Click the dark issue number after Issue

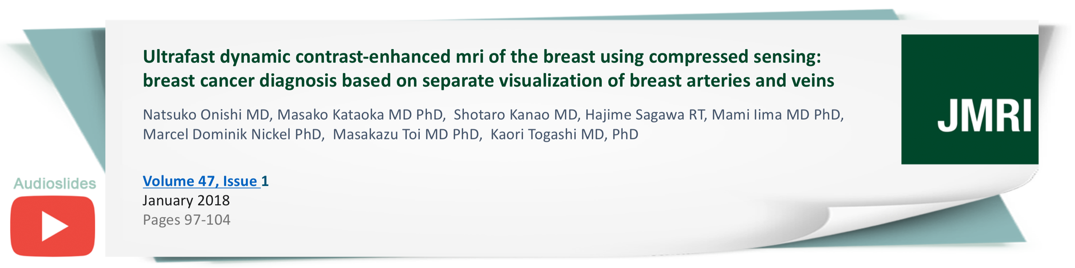(x=265, y=181)
